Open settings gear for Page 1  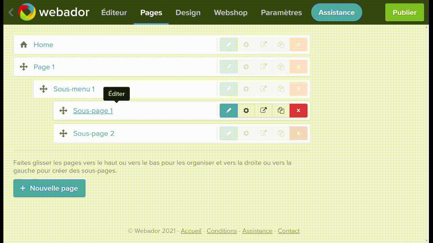(x=246, y=67)
